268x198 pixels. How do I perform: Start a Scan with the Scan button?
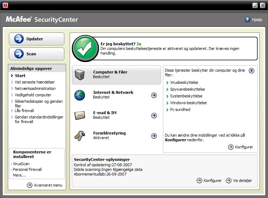[36, 54]
